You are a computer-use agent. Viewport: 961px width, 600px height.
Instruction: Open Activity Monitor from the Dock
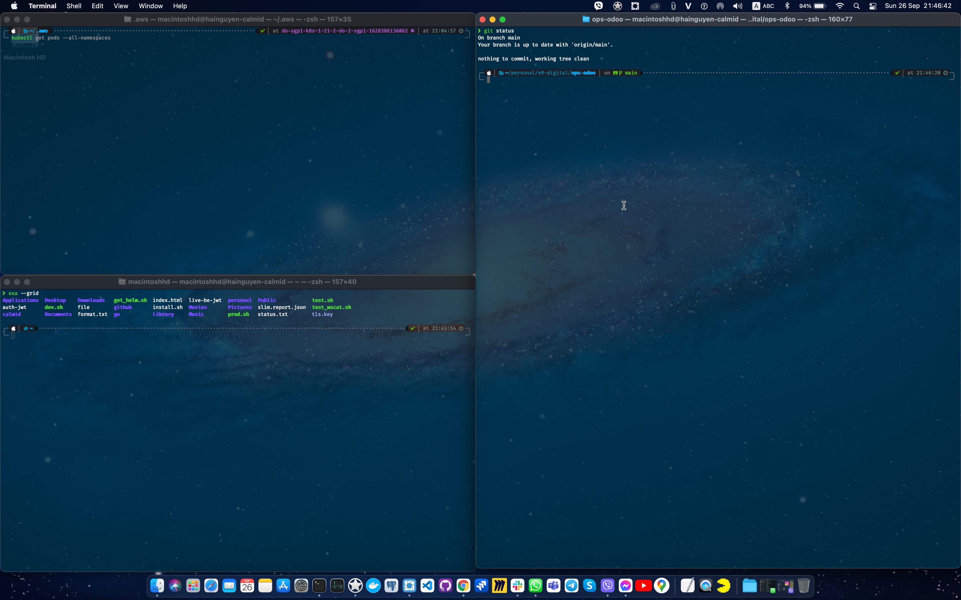pyautogui.click(x=337, y=586)
